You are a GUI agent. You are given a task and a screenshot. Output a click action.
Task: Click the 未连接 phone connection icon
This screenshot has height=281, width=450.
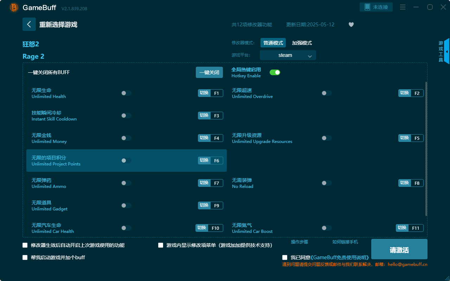point(376,7)
